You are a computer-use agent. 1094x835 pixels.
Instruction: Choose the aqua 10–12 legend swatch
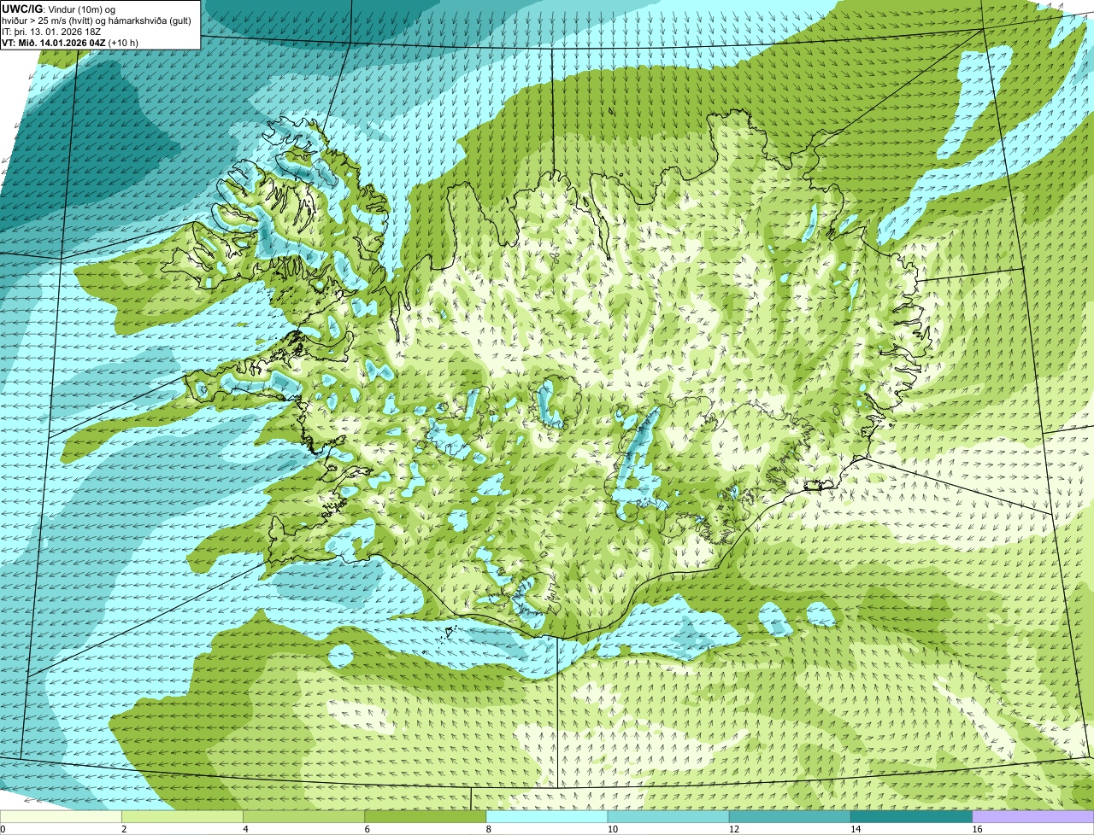[668, 816]
